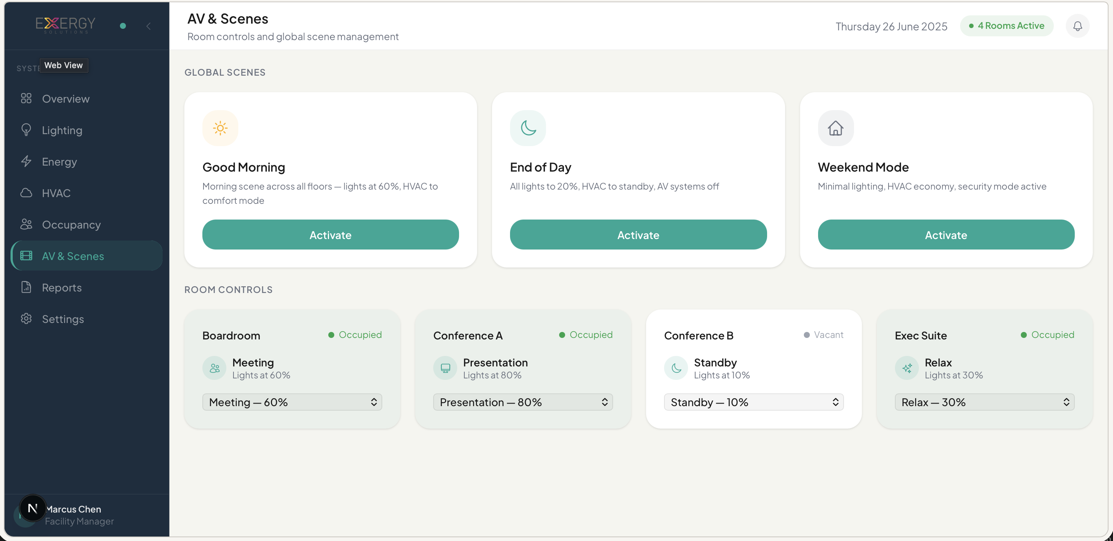Open the Conference A scene dropdown
Screen dimensions: 1113x541
click(523, 402)
